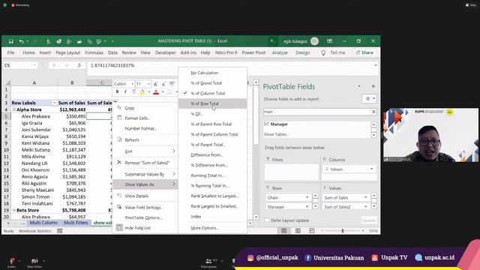This screenshot has width=480, height=270.
Task: Click the macro record status bar icon
Action: [x=60, y=231]
